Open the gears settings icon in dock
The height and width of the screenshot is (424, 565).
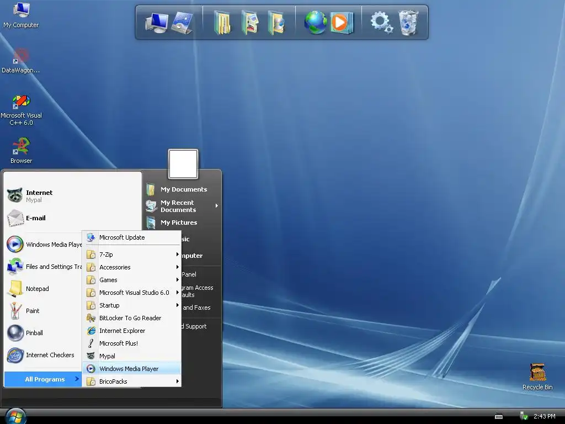(x=382, y=22)
